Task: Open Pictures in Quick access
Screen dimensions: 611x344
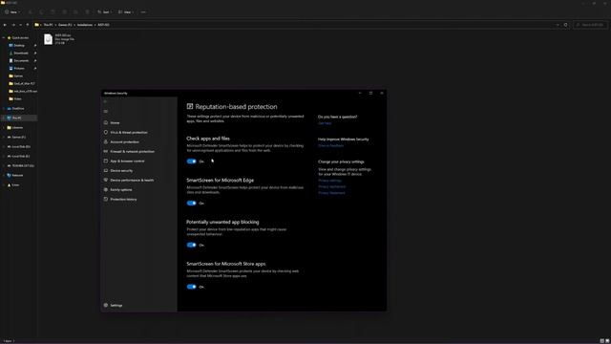Action: point(19,69)
